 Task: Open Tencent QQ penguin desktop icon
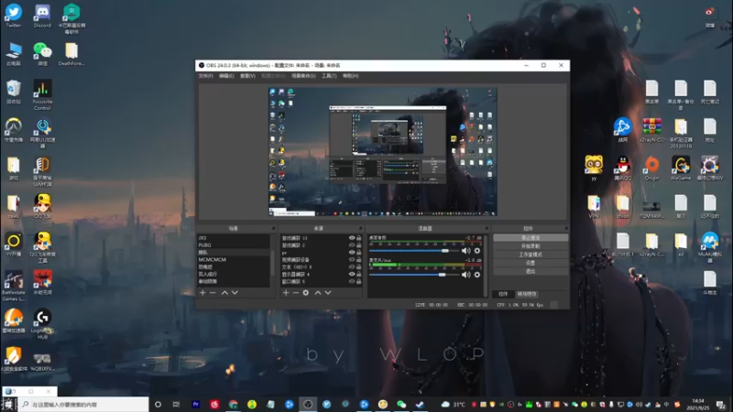623,168
